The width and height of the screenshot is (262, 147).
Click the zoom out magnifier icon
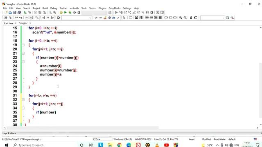click(x=185, y=18)
